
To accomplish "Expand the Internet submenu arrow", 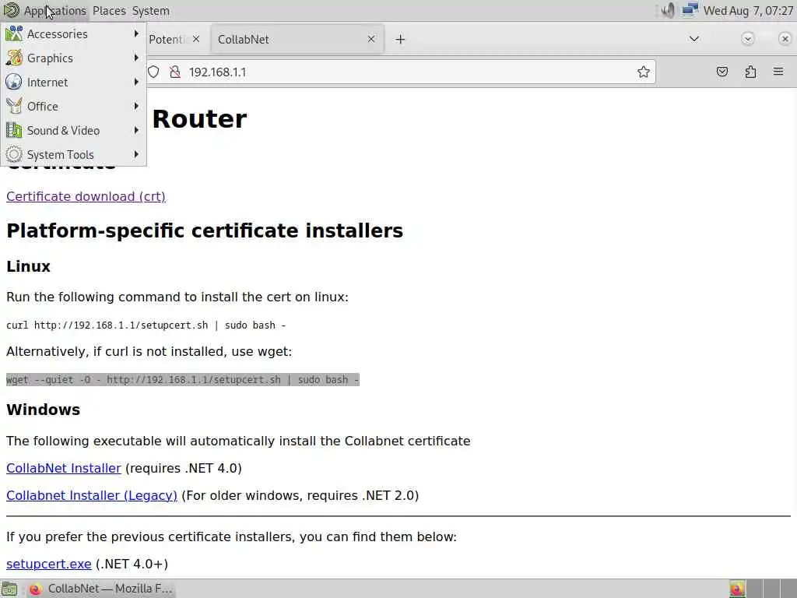I will pos(136,82).
